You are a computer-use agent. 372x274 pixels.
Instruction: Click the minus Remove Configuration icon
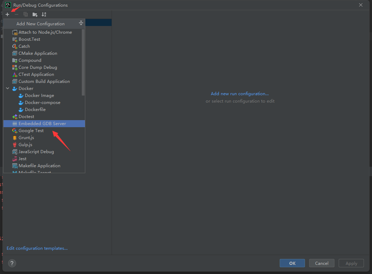(x=16, y=14)
